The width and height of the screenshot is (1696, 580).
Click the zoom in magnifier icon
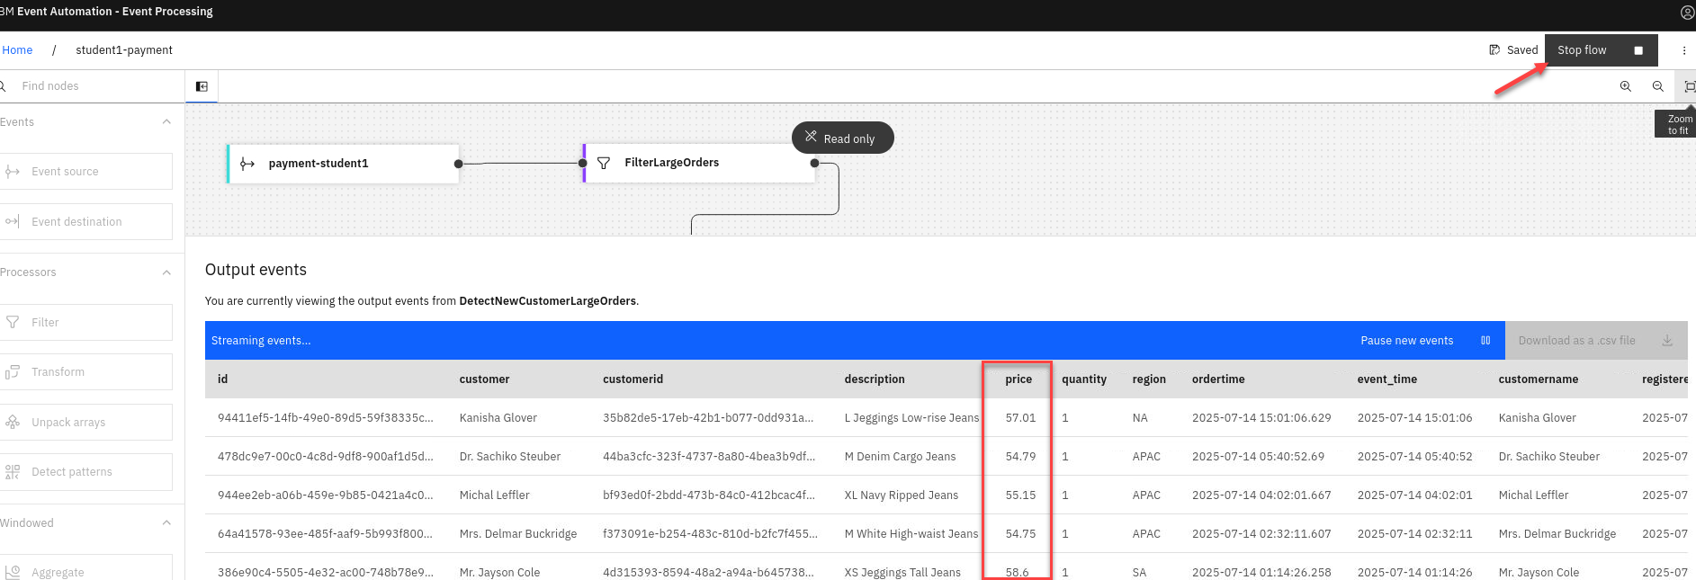(x=1625, y=86)
